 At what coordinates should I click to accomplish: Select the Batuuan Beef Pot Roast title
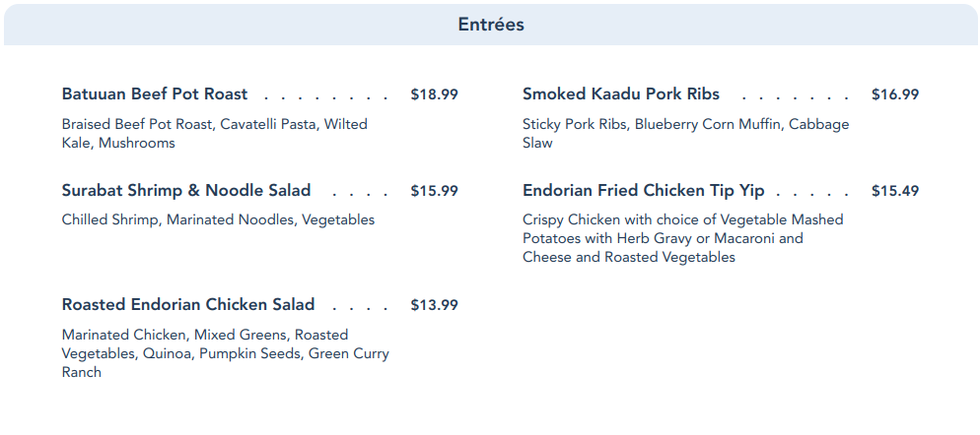pos(155,94)
